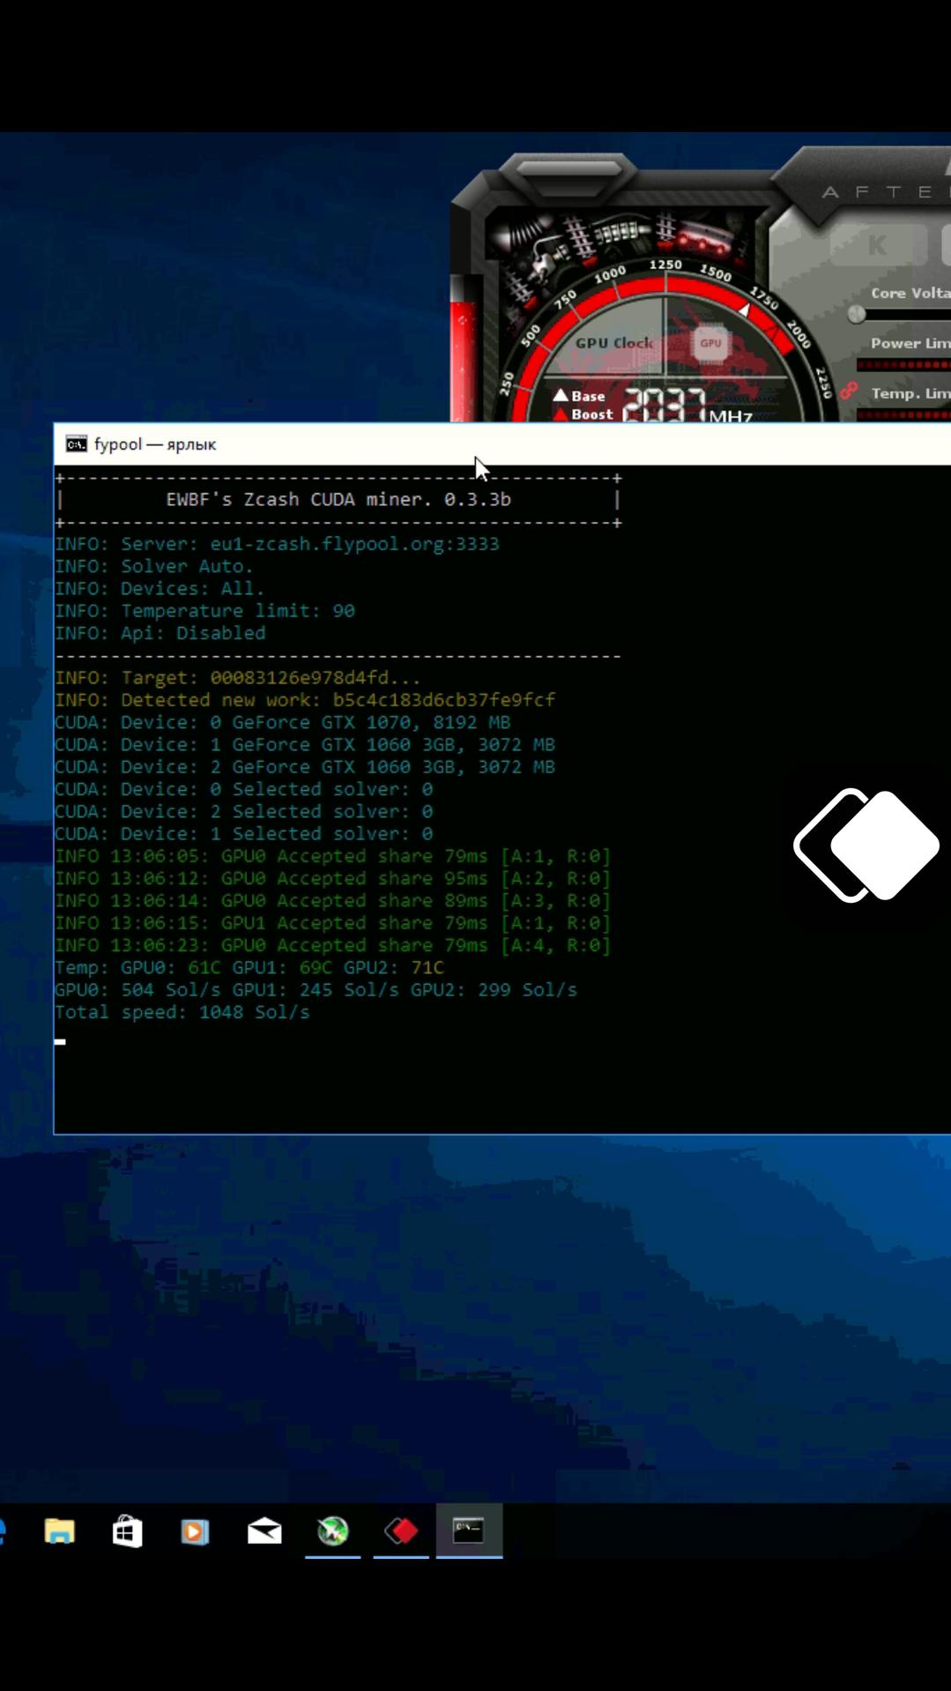This screenshot has width=951, height=1691.
Task: Click the 'fypool — ярлык' window title
Action: (155, 443)
